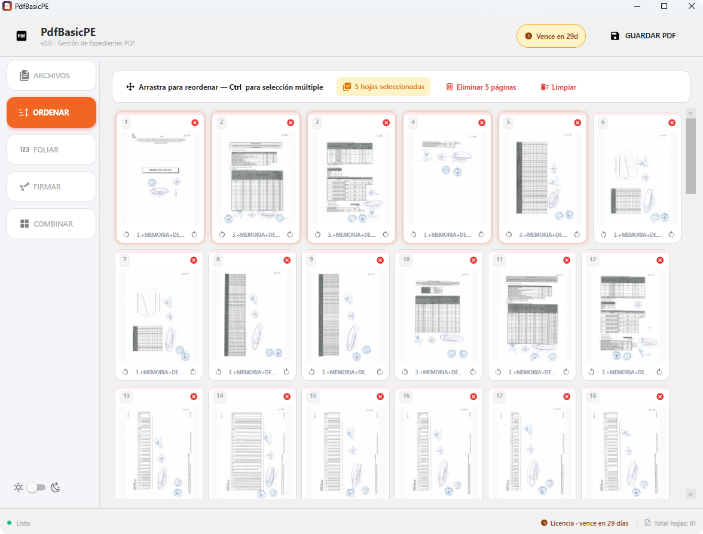Click the scrollbar up arrow

point(690,114)
